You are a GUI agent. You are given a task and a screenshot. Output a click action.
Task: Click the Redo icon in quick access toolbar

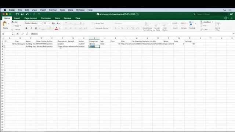(34, 14)
